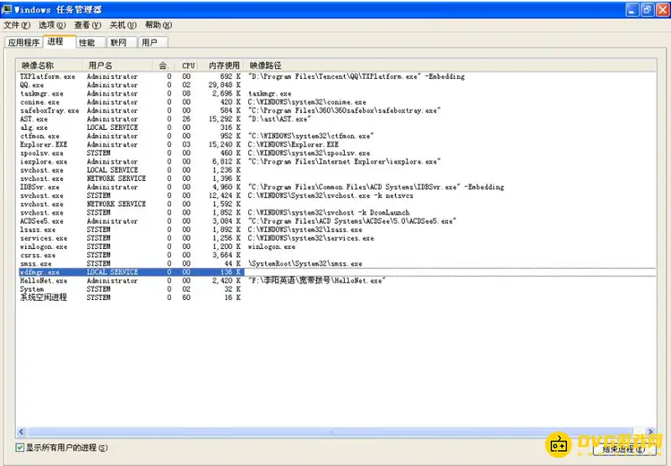Viewport: 671px width, 466px height.
Task: Open the 选项(O) menu
Action: (x=51, y=25)
